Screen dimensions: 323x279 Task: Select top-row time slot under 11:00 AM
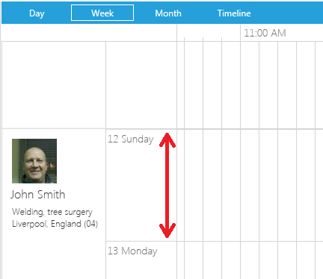click(x=250, y=85)
